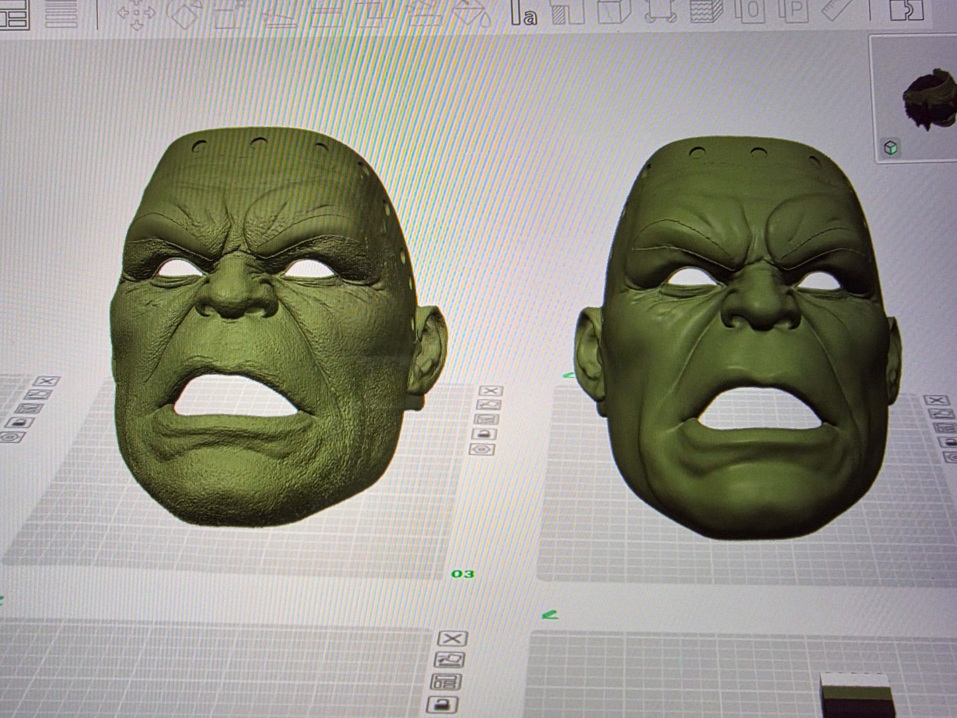This screenshot has height=718, width=957.
Task: Remove the bottom-left plate via X icon
Action: coord(453,639)
